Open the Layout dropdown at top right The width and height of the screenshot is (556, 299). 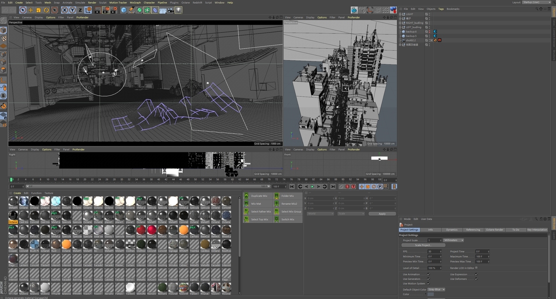[537, 2]
